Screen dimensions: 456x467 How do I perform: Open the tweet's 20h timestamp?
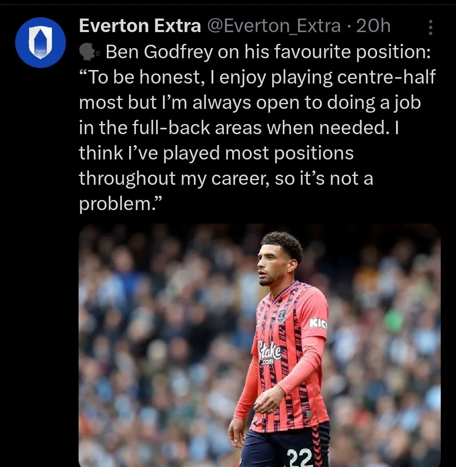tap(373, 27)
